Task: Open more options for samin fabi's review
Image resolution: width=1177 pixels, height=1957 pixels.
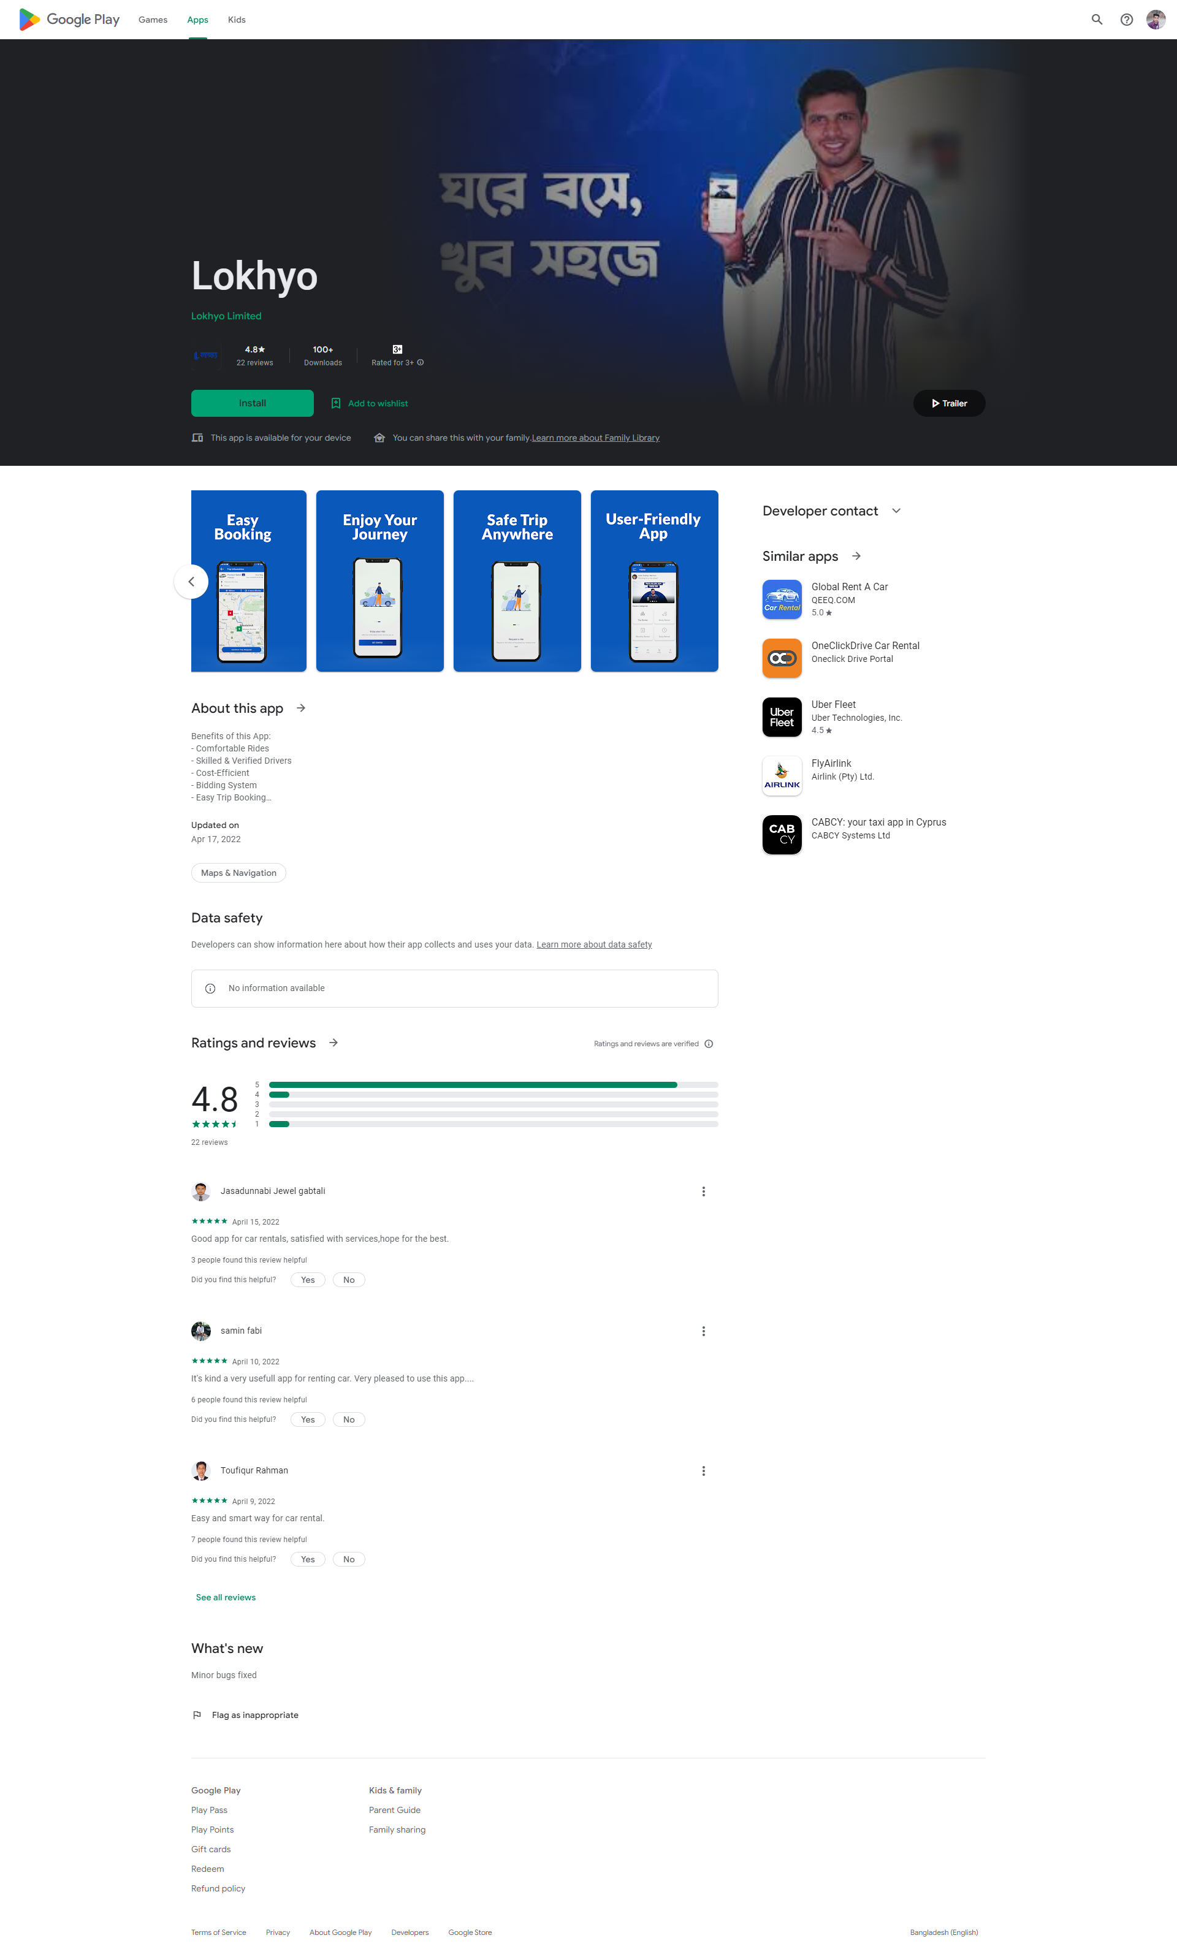Action: (x=703, y=1331)
